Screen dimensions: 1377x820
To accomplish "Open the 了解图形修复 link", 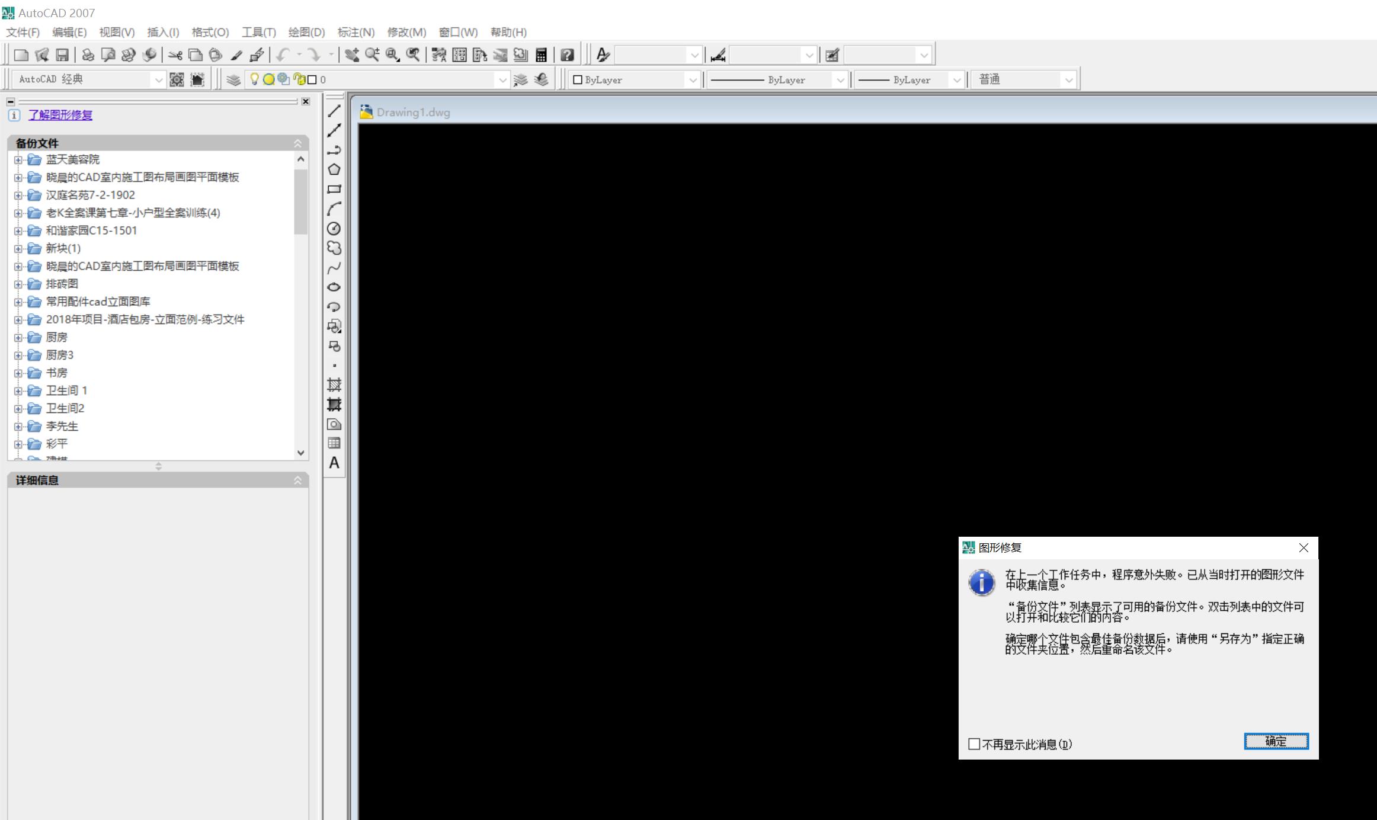I will point(60,115).
